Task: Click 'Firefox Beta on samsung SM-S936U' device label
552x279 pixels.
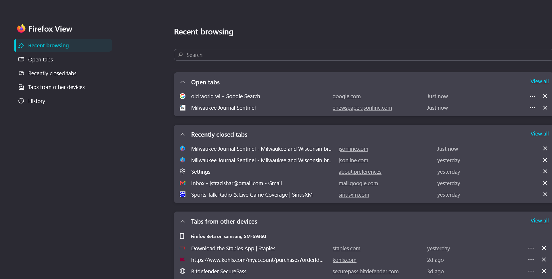Action: (x=228, y=237)
